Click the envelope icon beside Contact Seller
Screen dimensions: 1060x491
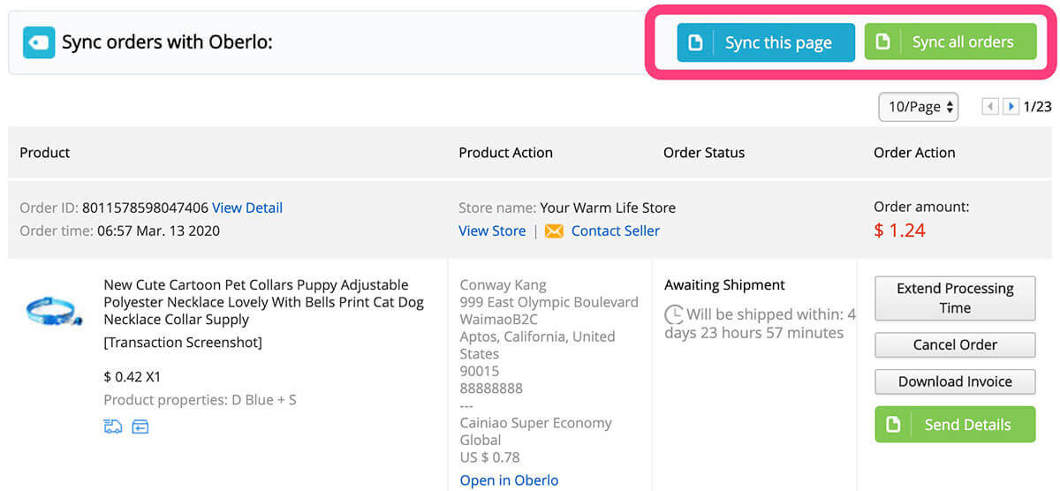tap(554, 231)
